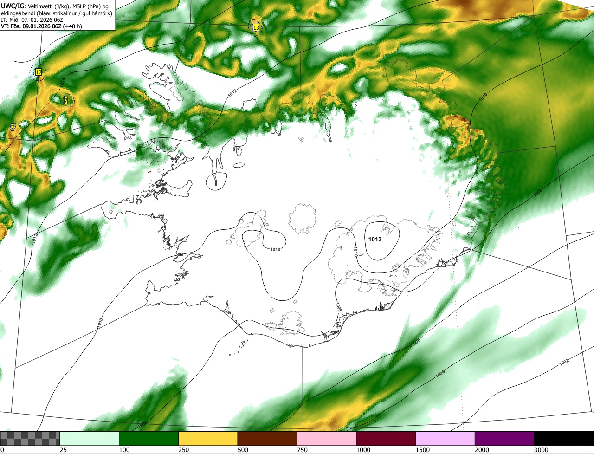The height and width of the screenshot is (454, 594).
Task: Select the dark purple 2000–3000 legend swatch
Action: click(504, 439)
